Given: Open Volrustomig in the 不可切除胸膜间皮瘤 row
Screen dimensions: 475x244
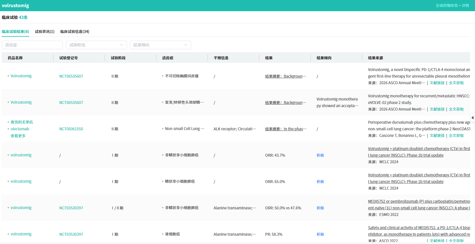Looking at the screenshot, I should [x=21, y=76].
